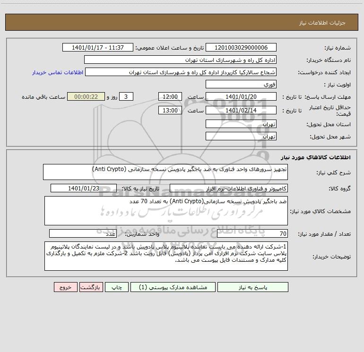Click 'حداقل تاریخ اعتبار قیمت:' label
This screenshot has width=364, height=352.
pos(330,111)
